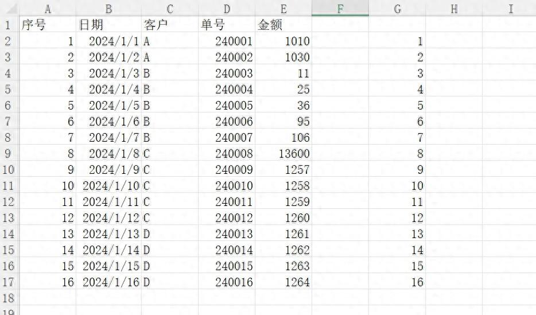Select the highlighted column F header
Viewport: 536px width, 315px height.
340,9
